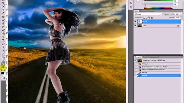Open the opacity slider arrow
Viewport: 184px width, 103px height.
pos(181,14)
